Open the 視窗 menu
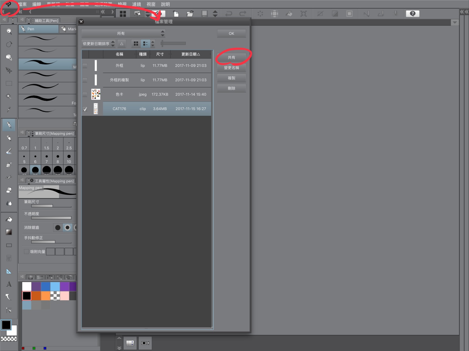Image resolution: width=469 pixels, height=351 pixels. (151, 4)
